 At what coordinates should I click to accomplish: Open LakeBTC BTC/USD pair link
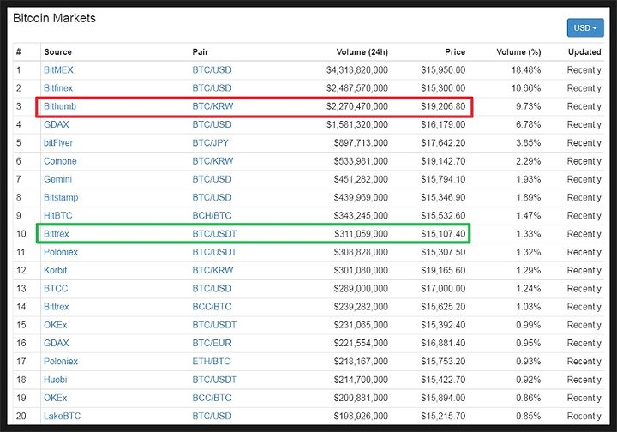[212, 416]
